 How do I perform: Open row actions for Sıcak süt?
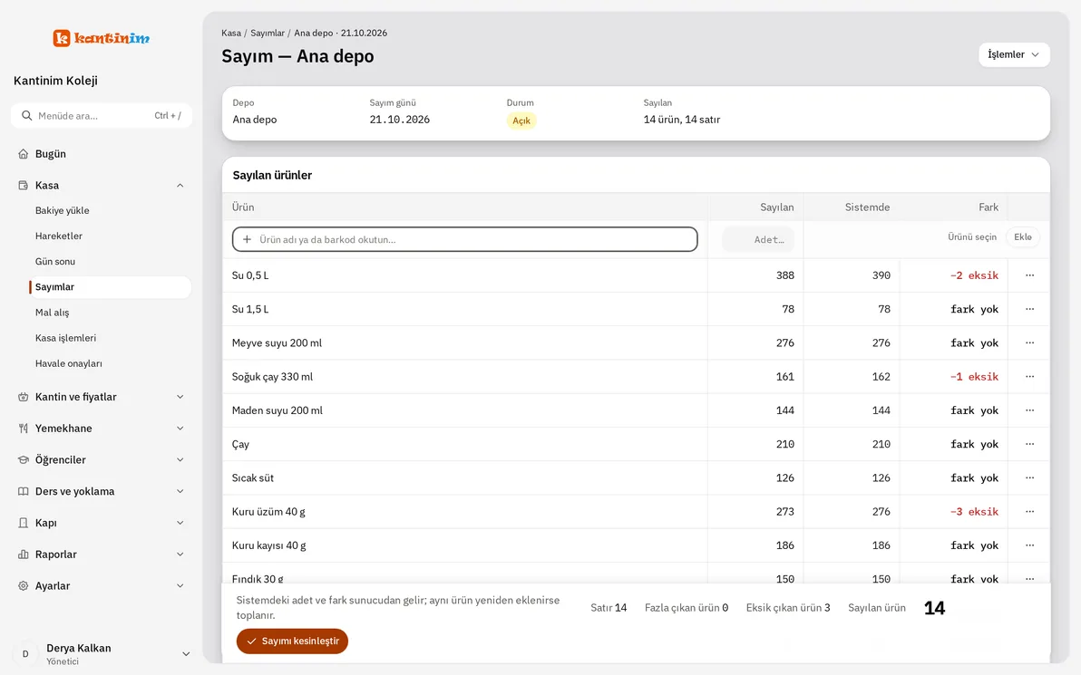(x=1029, y=478)
